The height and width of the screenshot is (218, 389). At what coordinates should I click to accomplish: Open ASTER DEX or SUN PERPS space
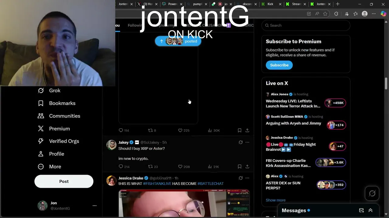[306, 183]
